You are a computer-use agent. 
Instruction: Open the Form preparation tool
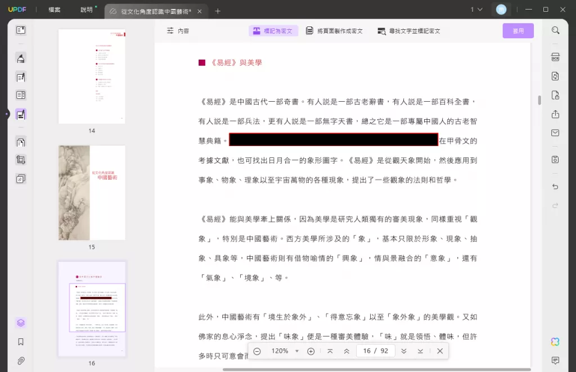[x=21, y=95]
